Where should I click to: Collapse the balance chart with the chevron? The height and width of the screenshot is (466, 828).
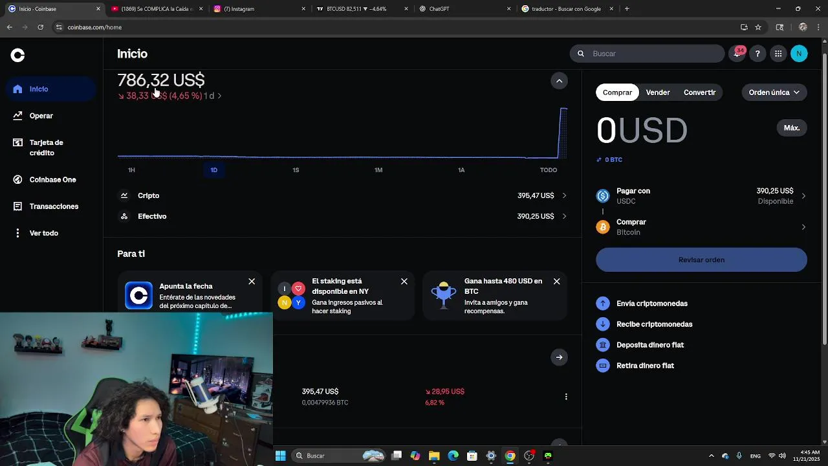pos(559,81)
